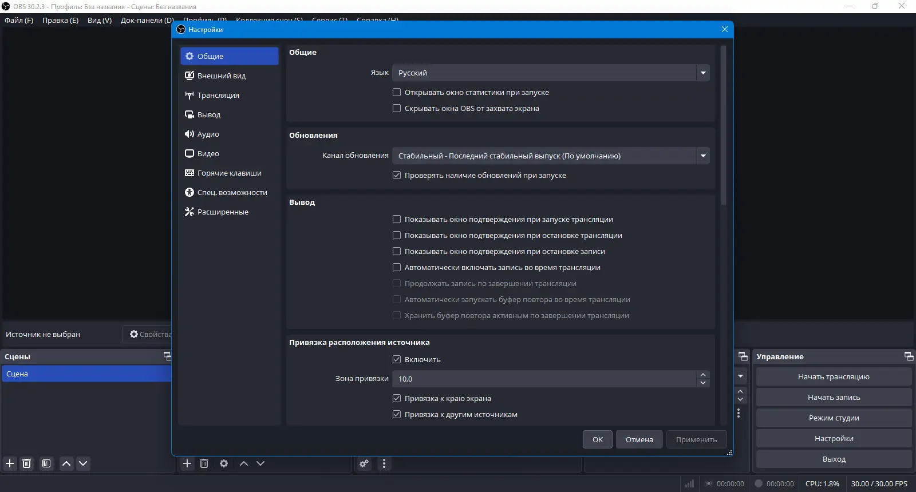Move scene up with Сцены up arrow
Image resolution: width=916 pixels, height=492 pixels.
pos(66,463)
